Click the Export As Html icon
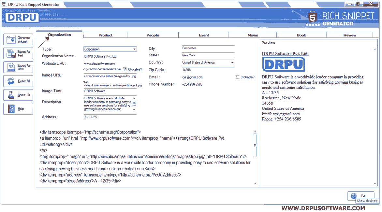Screen dimensions: 382x212 11,67
